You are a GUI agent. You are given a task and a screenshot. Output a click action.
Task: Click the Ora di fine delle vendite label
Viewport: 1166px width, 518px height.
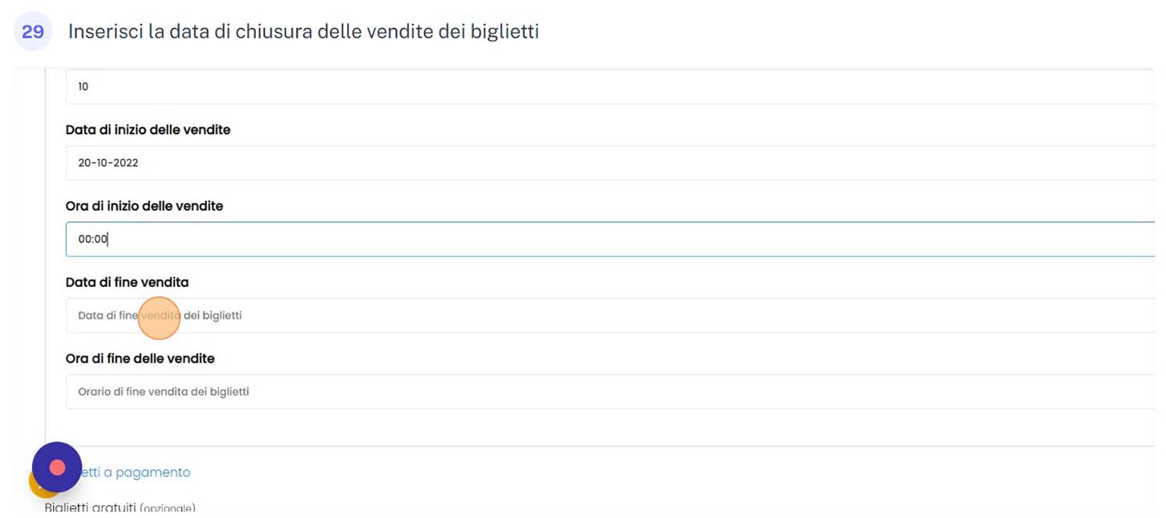[x=140, y=358]
